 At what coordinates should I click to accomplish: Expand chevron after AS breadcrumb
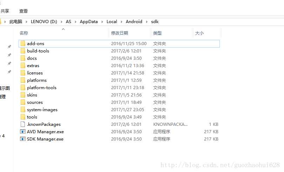75,22
